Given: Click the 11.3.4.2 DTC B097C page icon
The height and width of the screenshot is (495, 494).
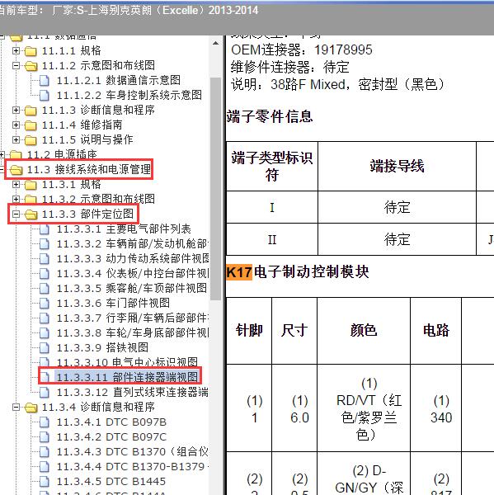Looking at the screenshot, I should (45, 437).
